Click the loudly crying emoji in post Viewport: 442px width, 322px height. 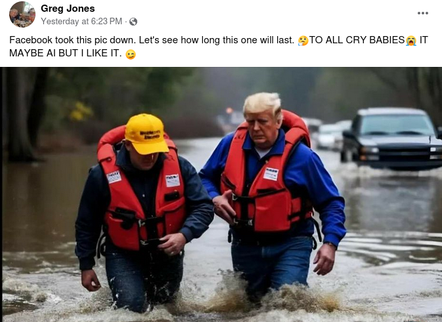(411, 41)
